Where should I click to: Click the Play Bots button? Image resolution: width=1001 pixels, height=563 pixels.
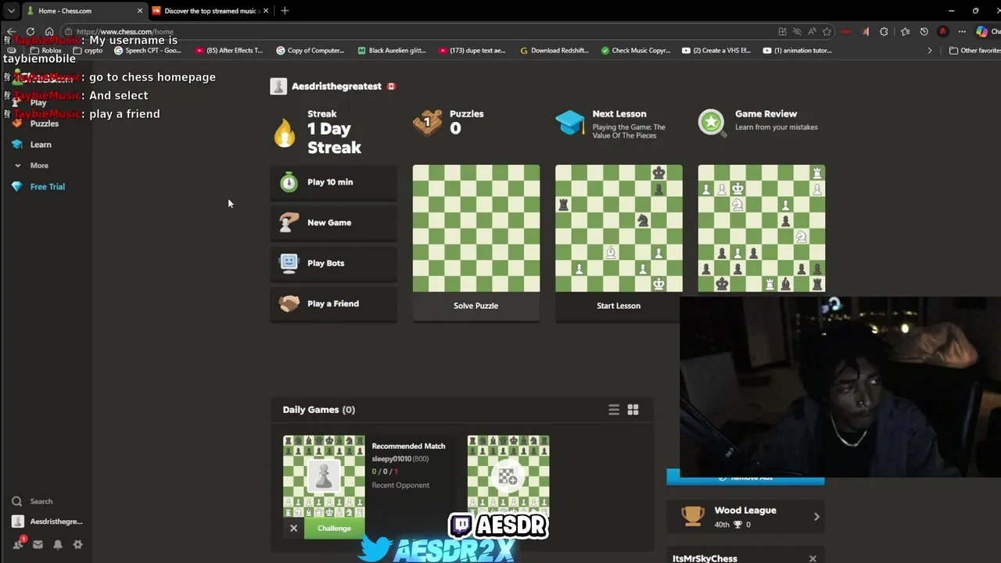[x=334, y=264]
